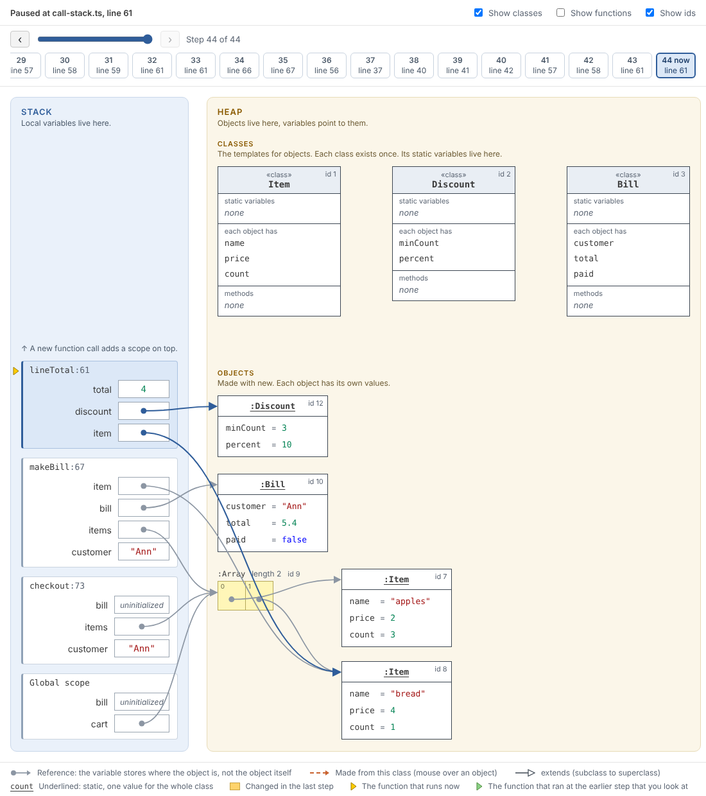Click total value 5.4 in Bill object

pyautogui.click(x=289, y=523)
